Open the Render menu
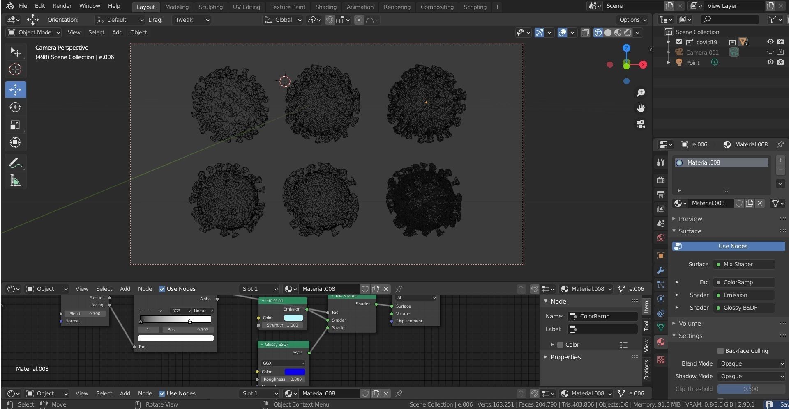Image resolution: width=789 pixels, height=409 pixels. pyautogui.click(x=62, y=6)
